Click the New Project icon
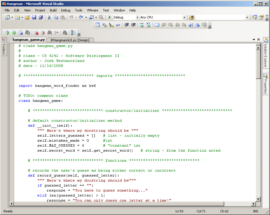The image size is (270, 215). click(7, 17)
